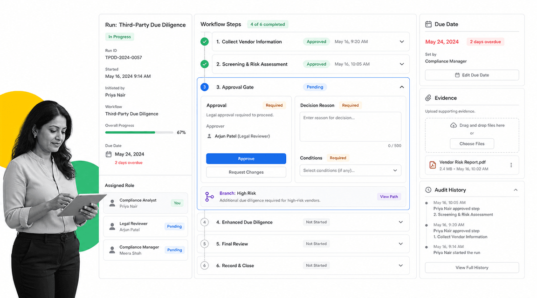
Task: Click the audit entry Priya Nair started the run
Action: pyautogui.click(x=456, y=252)
